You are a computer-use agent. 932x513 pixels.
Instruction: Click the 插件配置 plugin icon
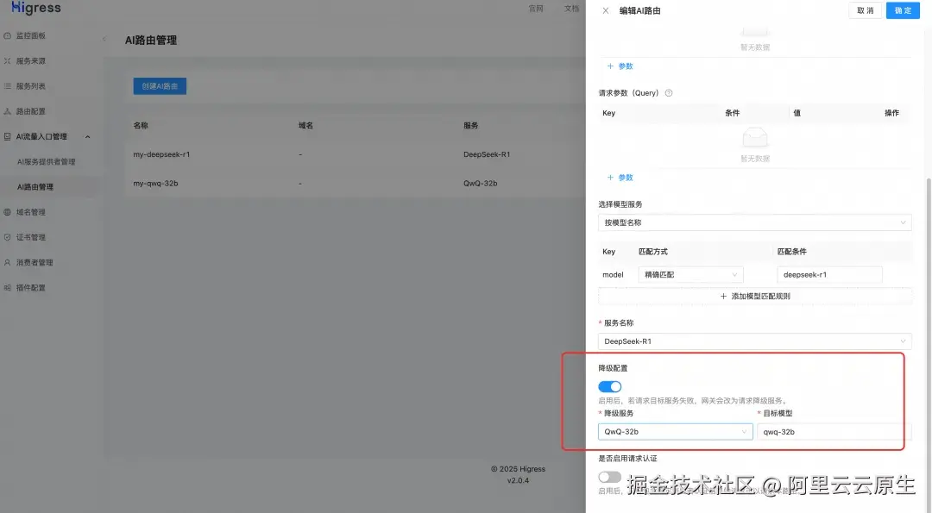click(x=8, y=288)
